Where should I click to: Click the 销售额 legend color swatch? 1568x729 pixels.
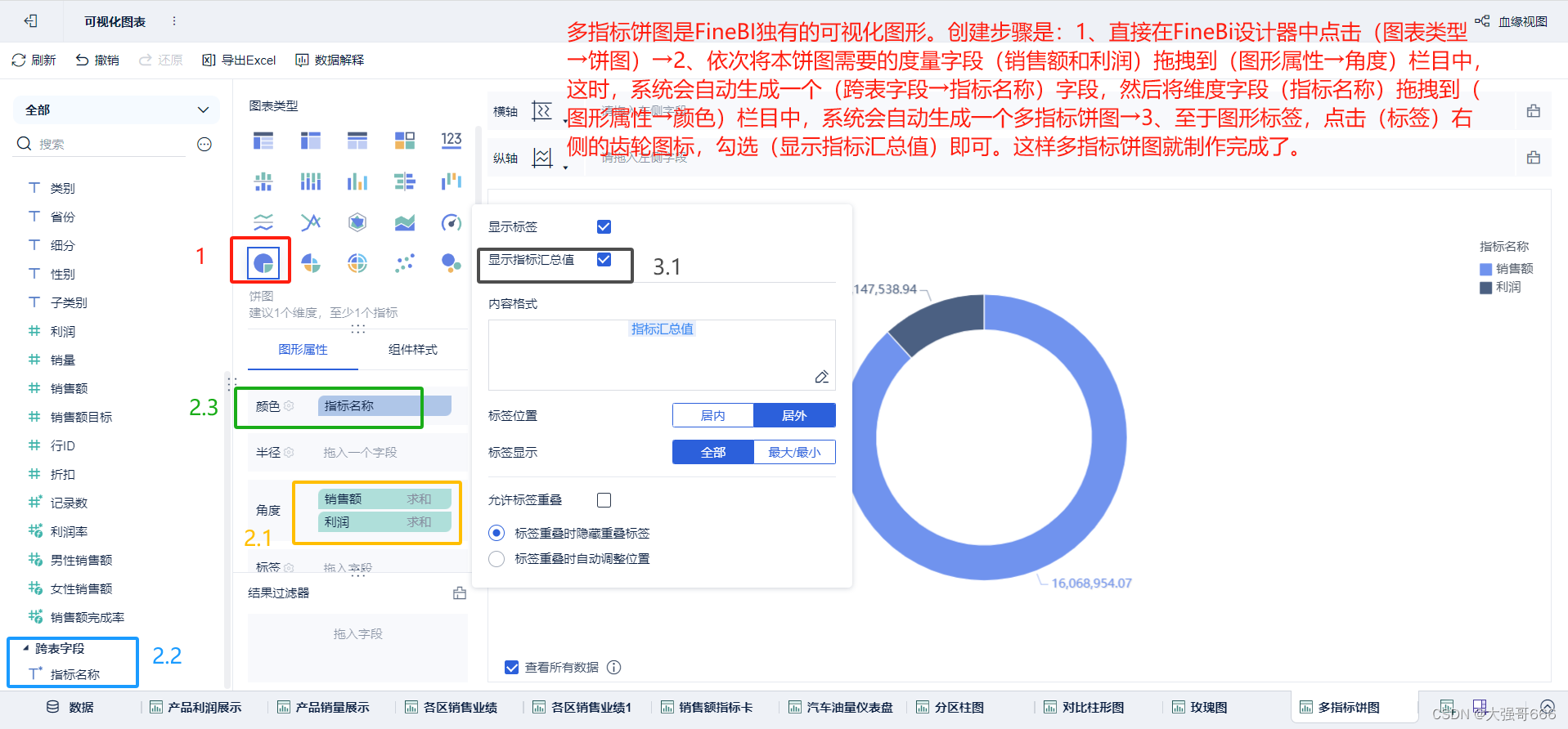(x=1485, y=269)
